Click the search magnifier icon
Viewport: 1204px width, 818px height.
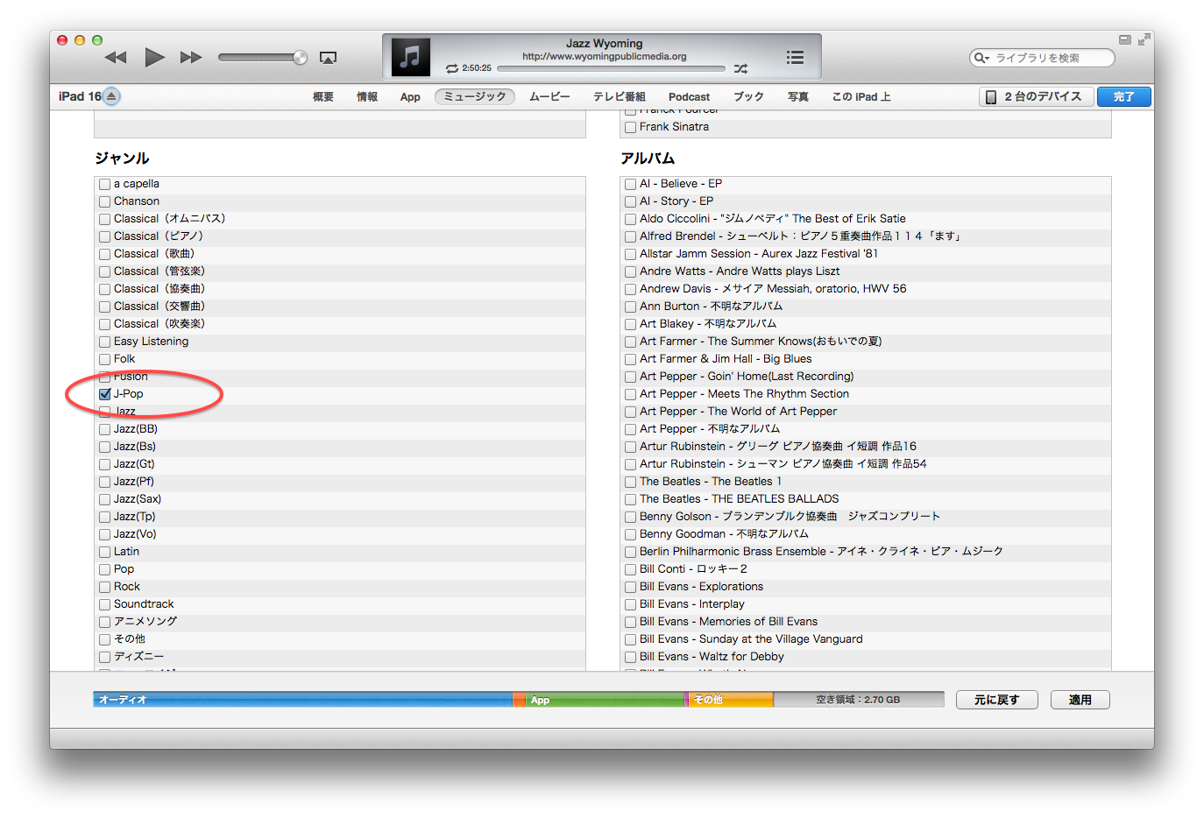click(x=981, y=58)
